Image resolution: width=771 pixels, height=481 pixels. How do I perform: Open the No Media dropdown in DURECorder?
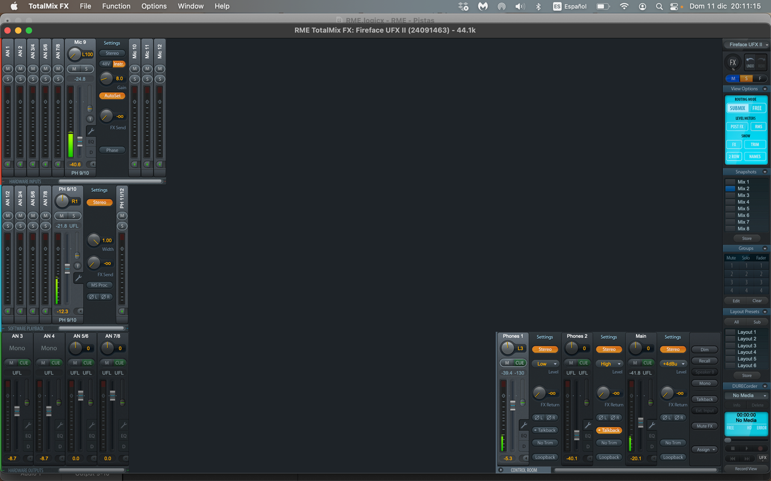(x=746, y=396)
